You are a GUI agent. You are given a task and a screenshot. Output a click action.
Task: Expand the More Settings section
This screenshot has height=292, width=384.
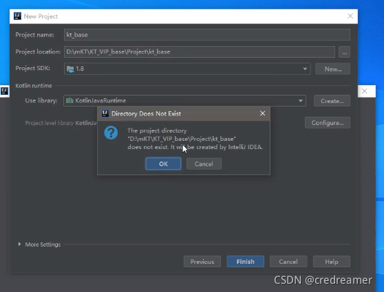[19, 245]
